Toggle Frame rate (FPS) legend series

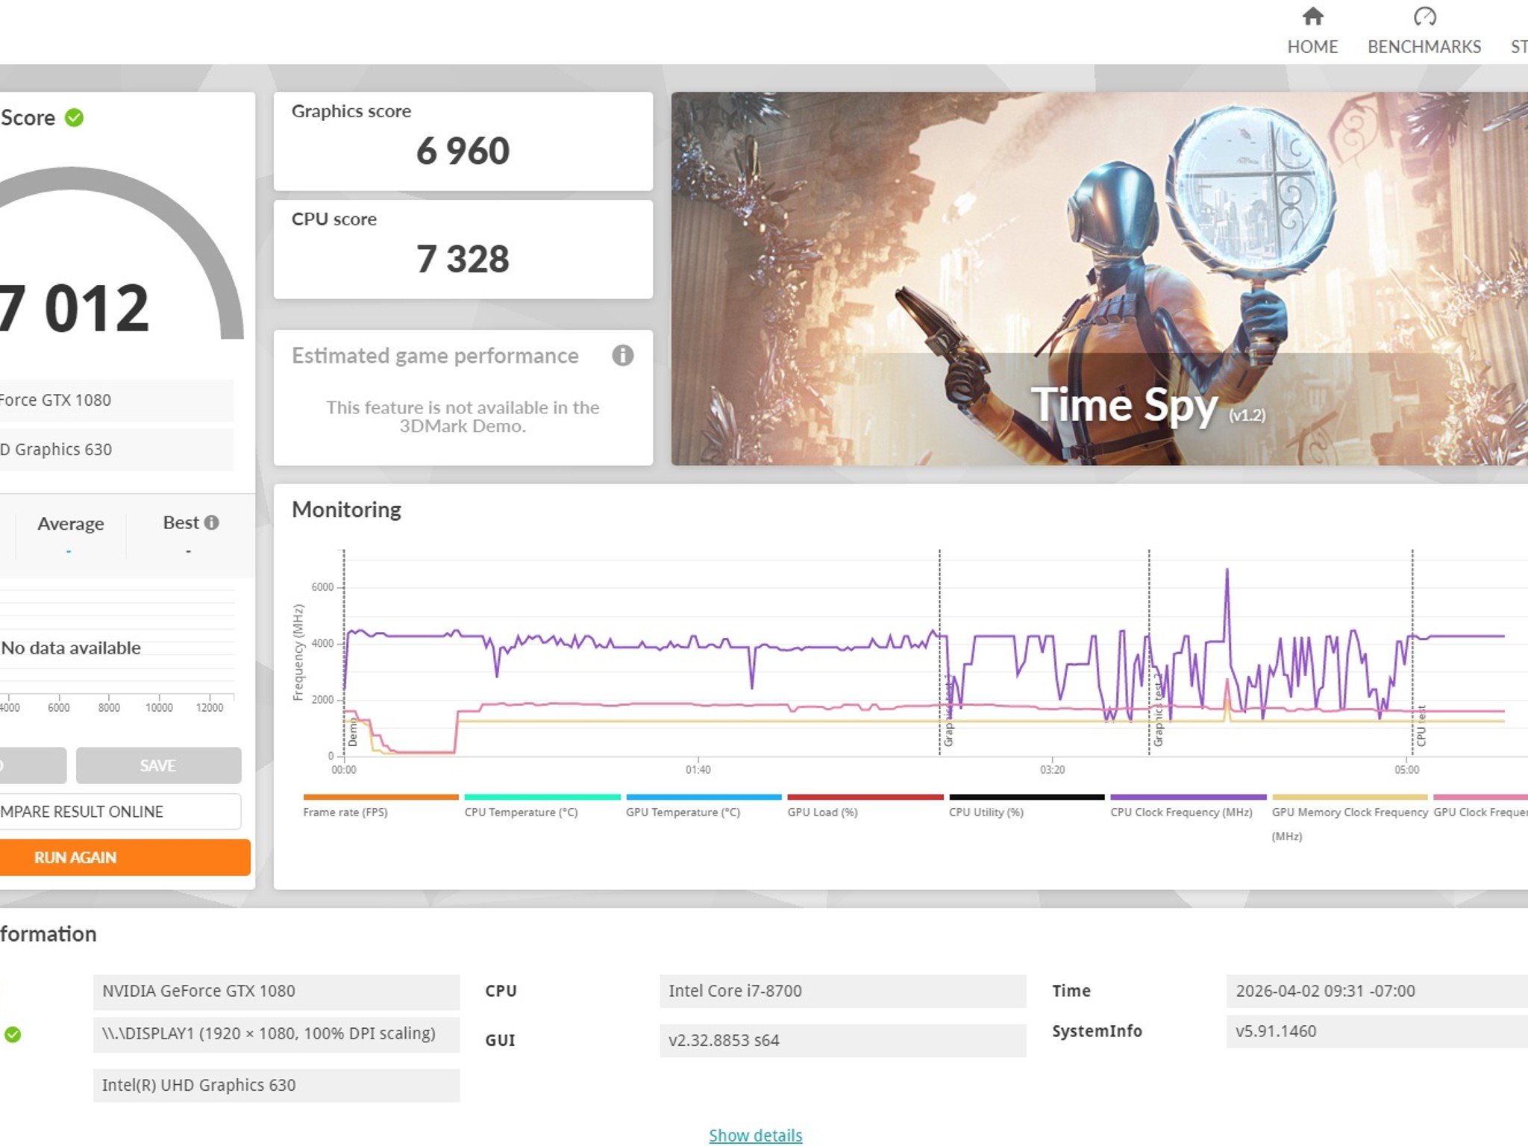click(x=381, y=806)
